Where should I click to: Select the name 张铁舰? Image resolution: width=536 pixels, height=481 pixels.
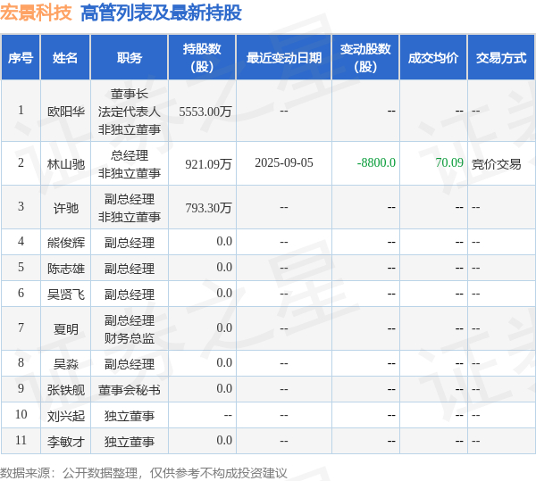click(66, 389)
